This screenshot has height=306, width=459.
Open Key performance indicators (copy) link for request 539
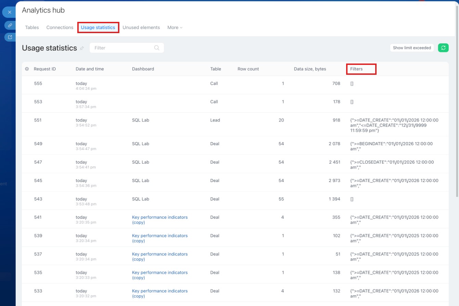click(160, 238)
